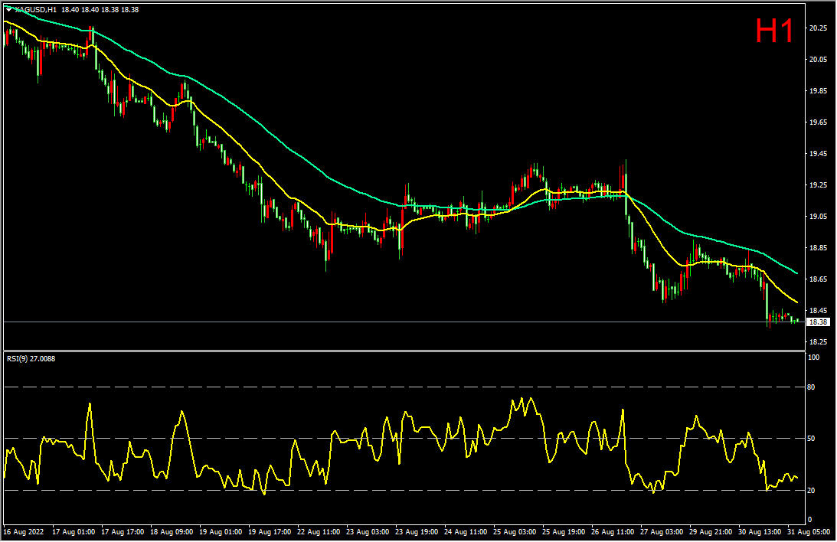Screen dimensions: 837x542
Task: Click the 19.05 price scale label
Action: click(x=819, y=217)
